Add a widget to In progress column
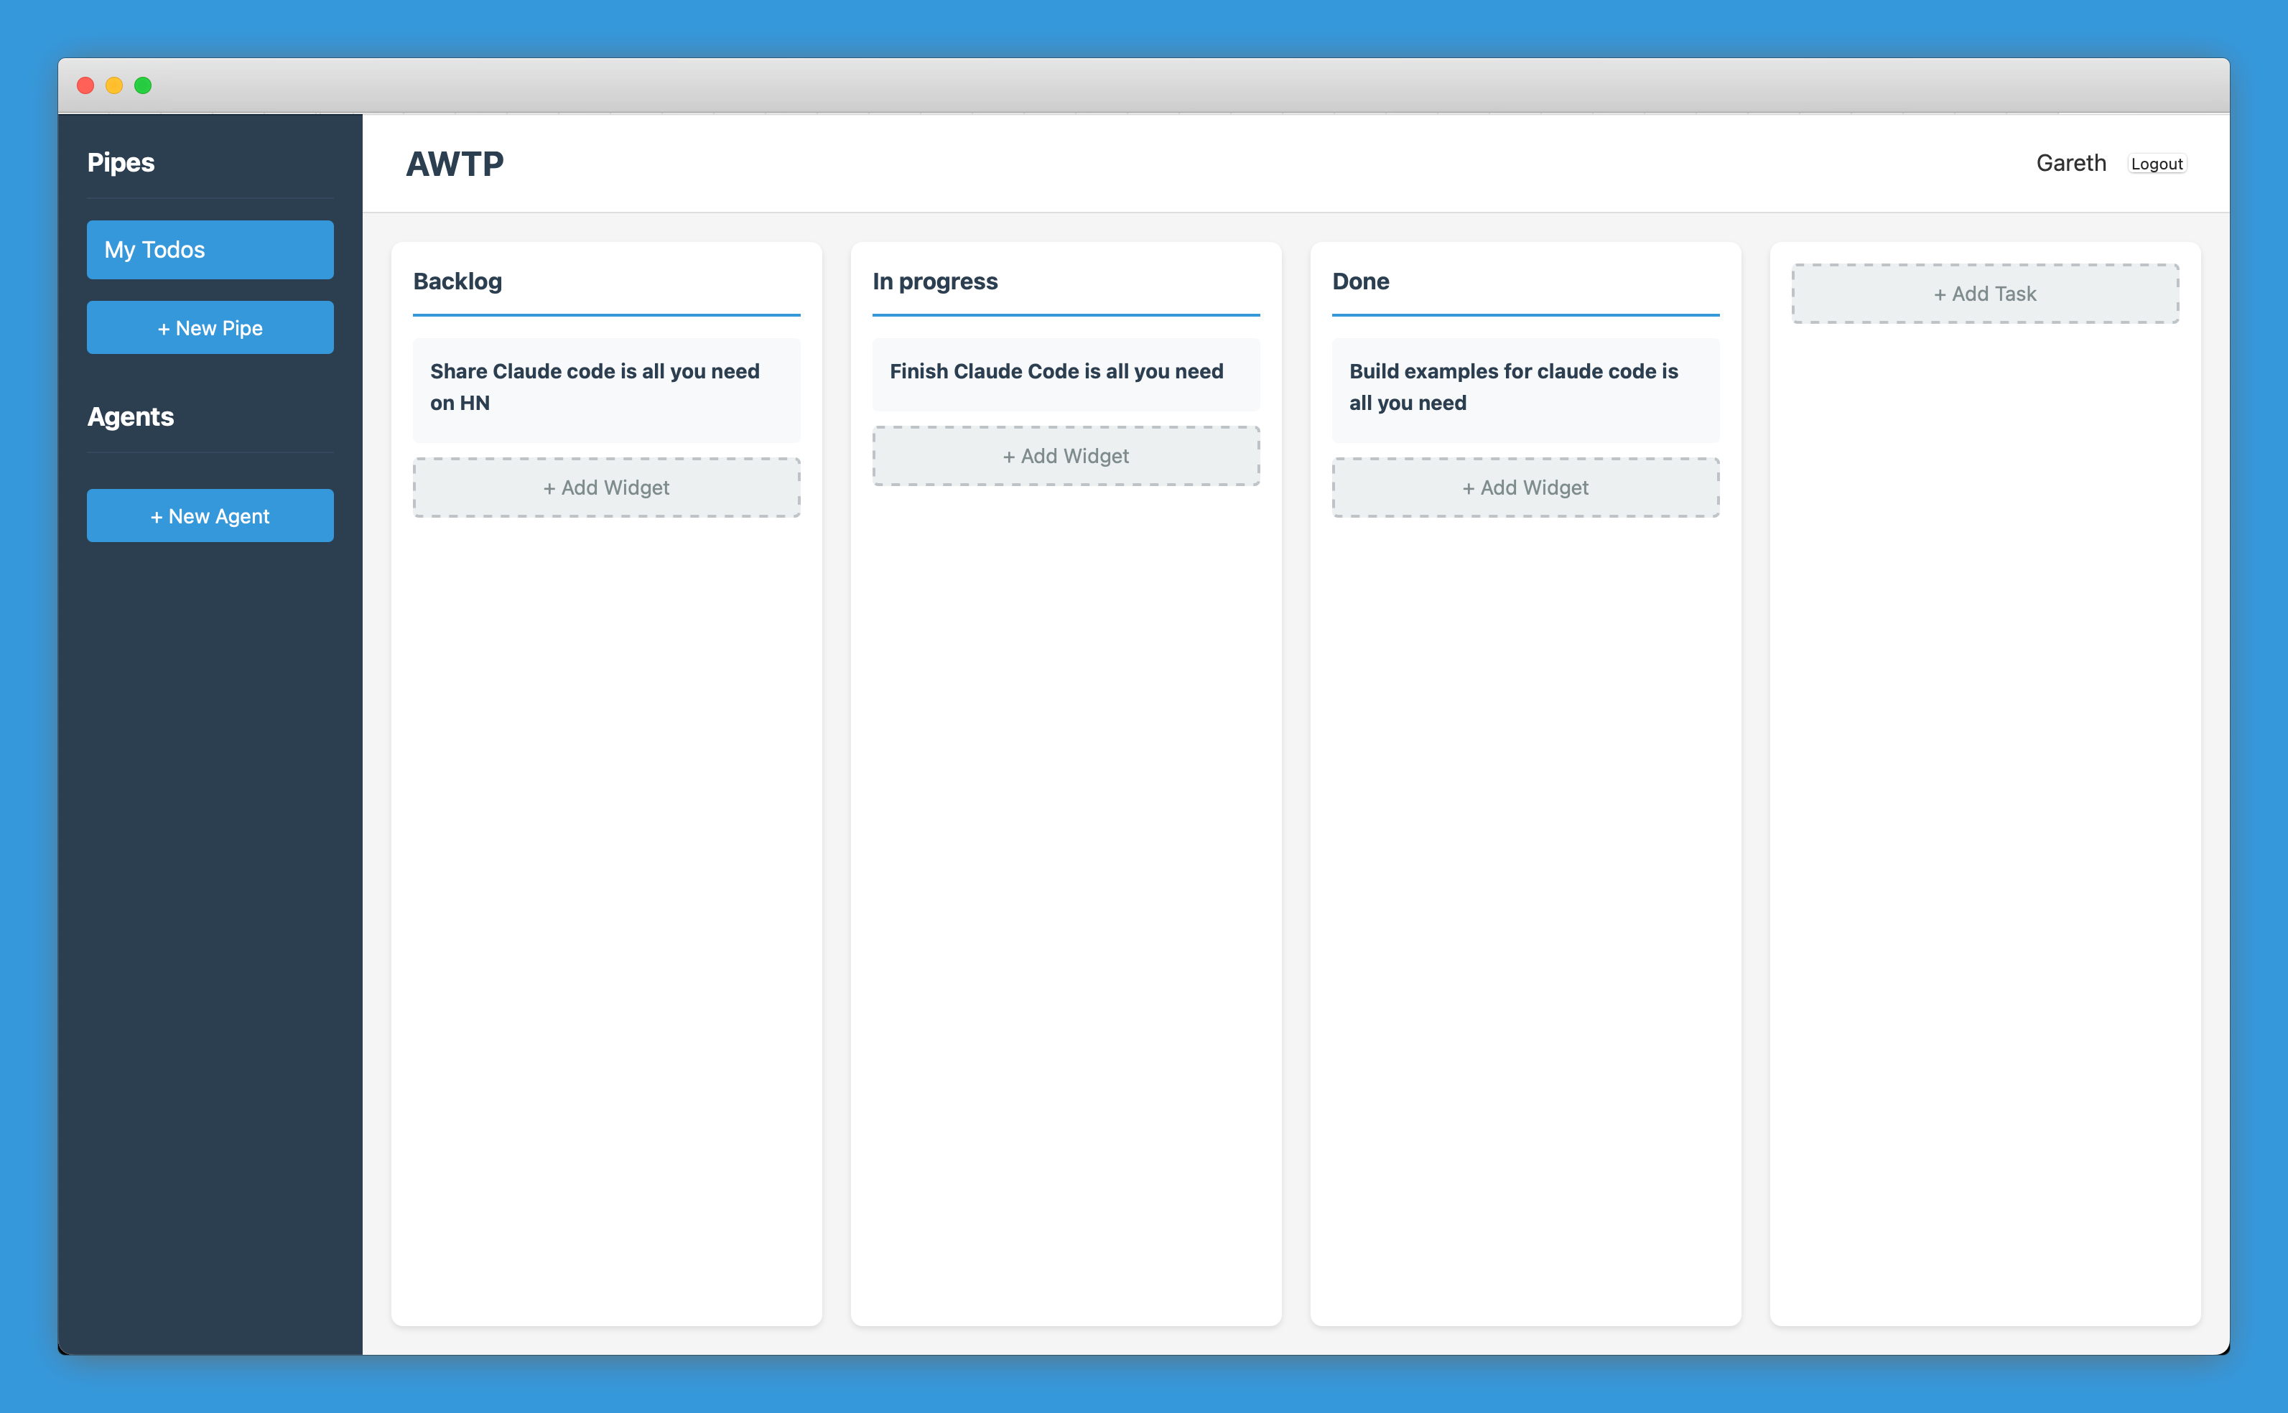The width and height of the screenshot is (2288, 1413). [1066, 456]
